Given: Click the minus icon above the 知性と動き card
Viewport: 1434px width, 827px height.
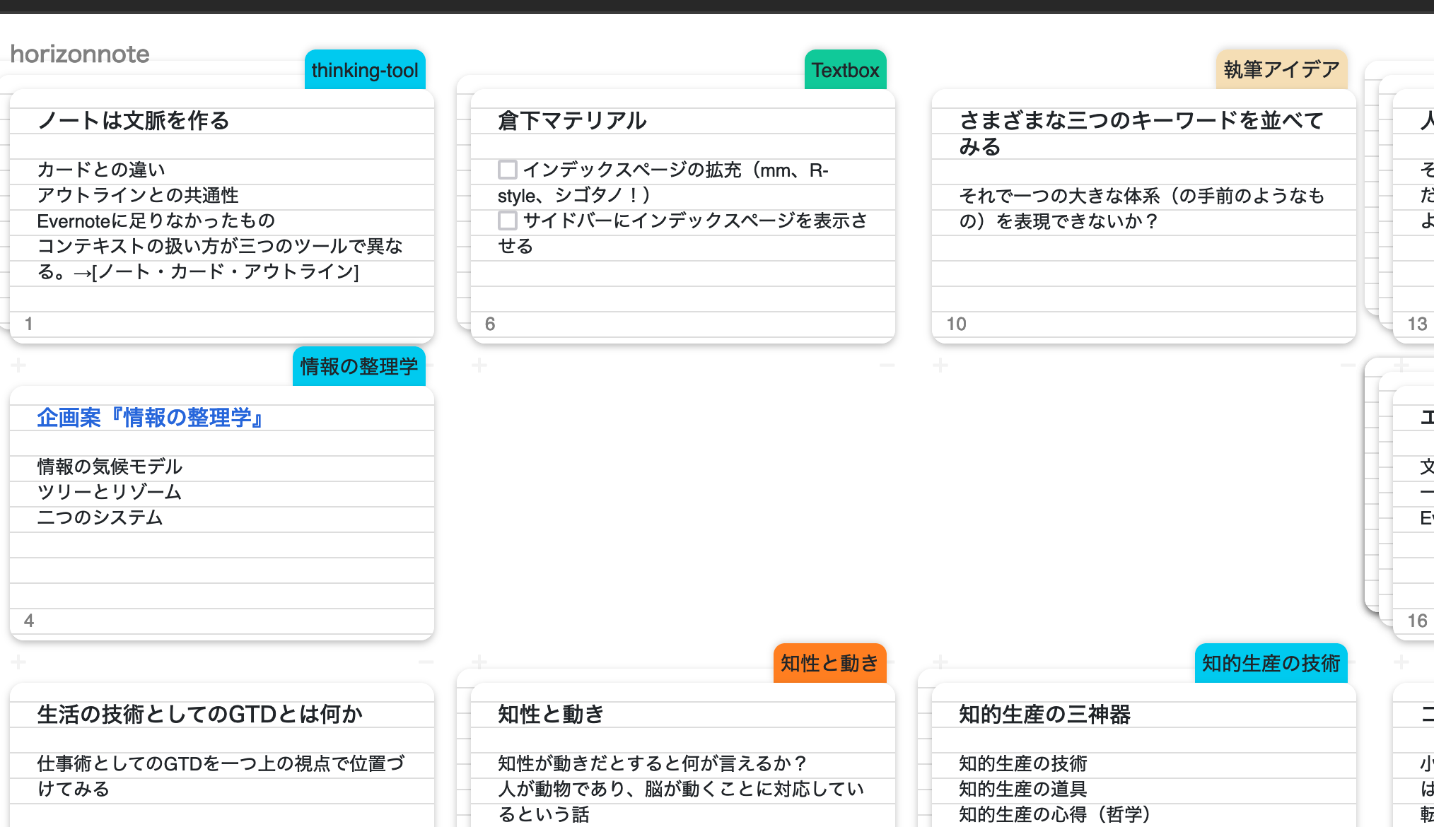Looking at the screenshot, I should [x=426, y=662].
